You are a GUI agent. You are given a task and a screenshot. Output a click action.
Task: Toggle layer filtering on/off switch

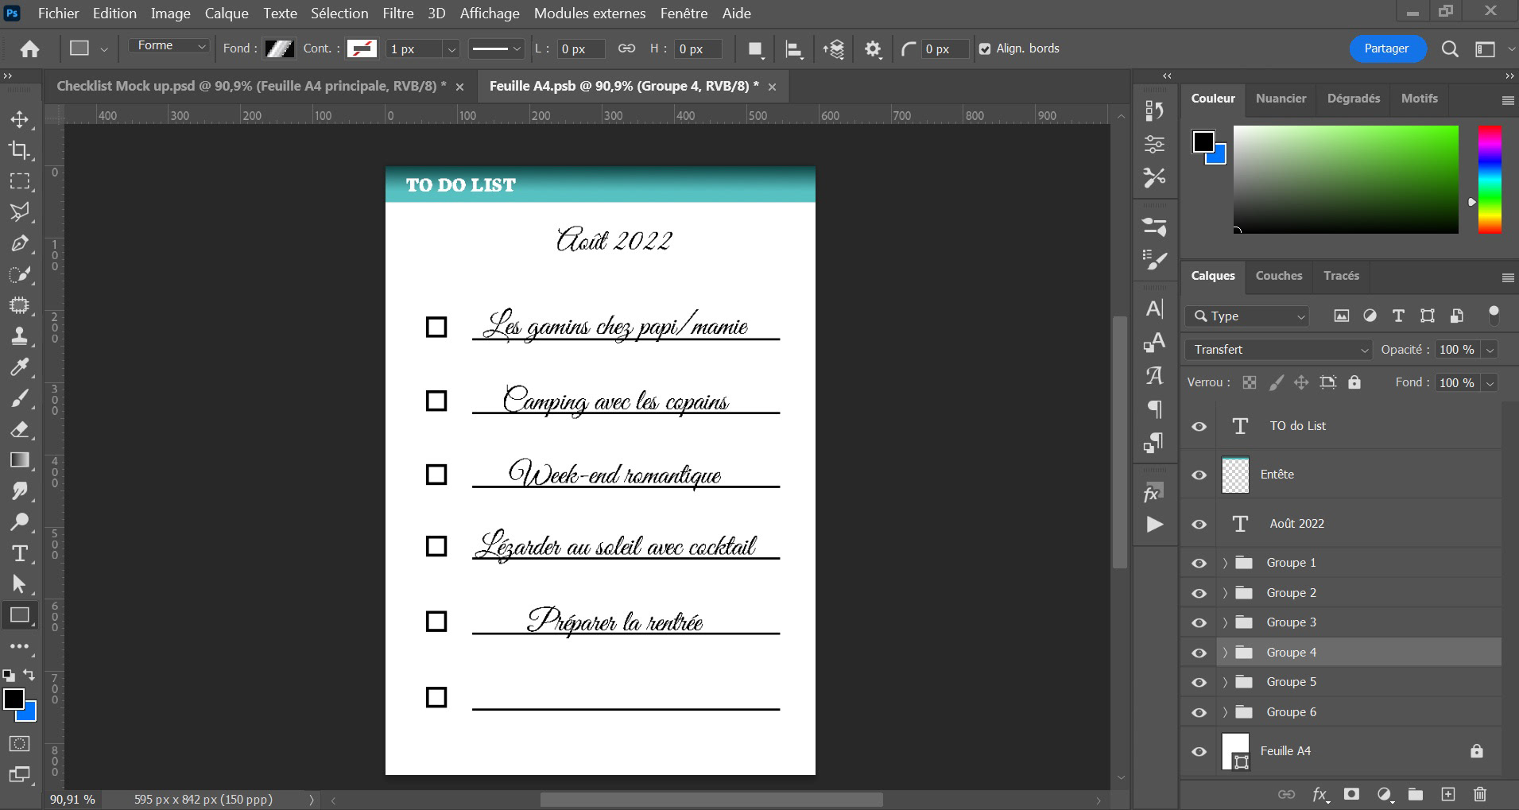(x=1494, y=315)
